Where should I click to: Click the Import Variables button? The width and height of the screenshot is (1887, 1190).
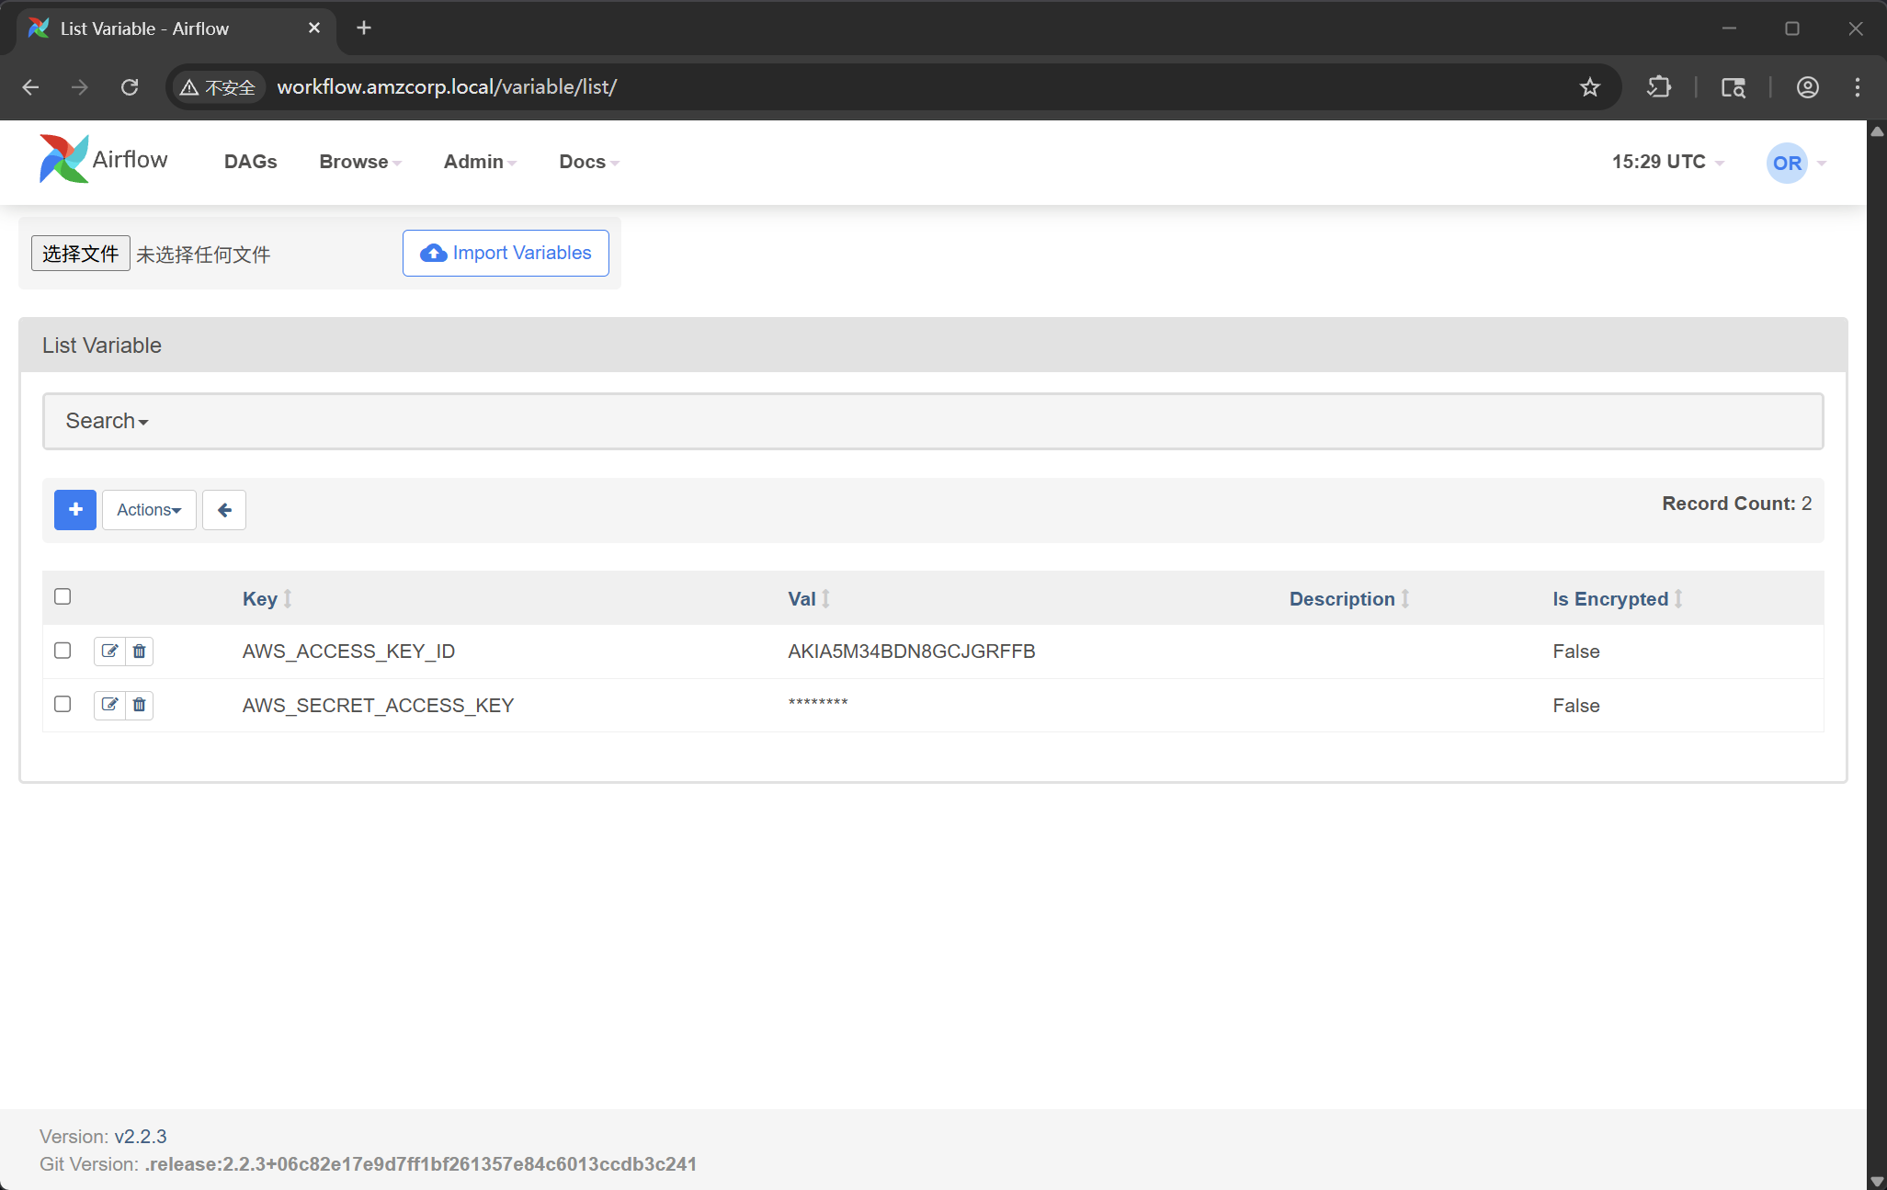coord(506,253)
